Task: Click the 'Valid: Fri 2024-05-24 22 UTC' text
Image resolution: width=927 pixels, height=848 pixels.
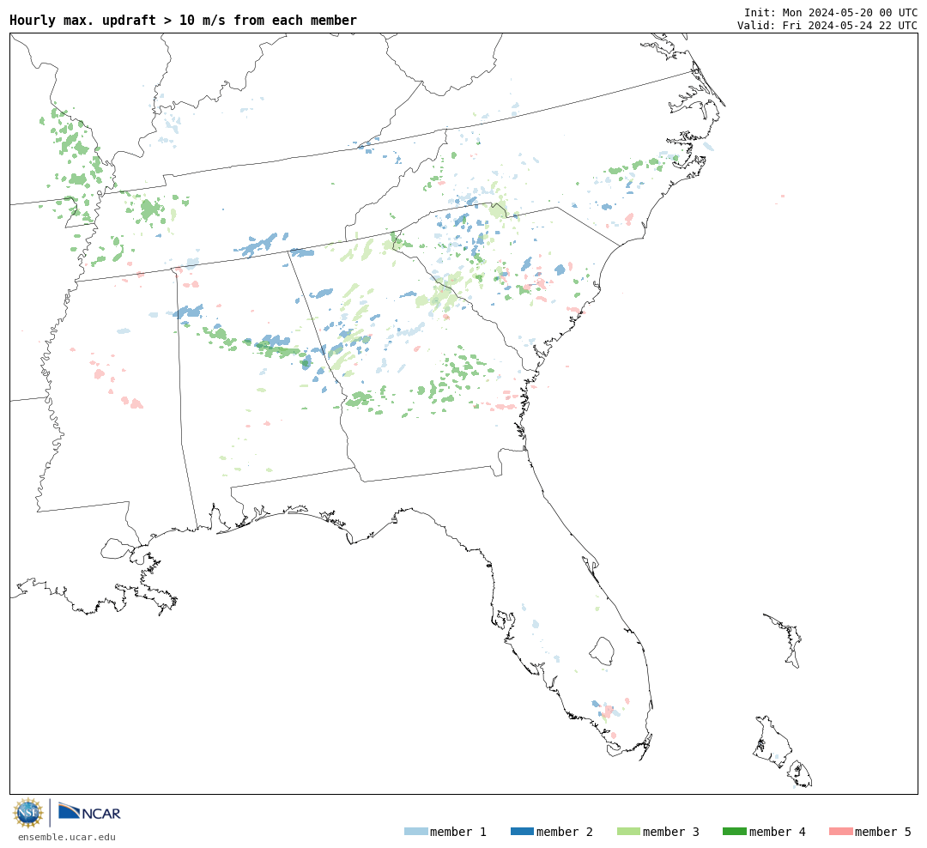Action: click(x=827, y=26)
